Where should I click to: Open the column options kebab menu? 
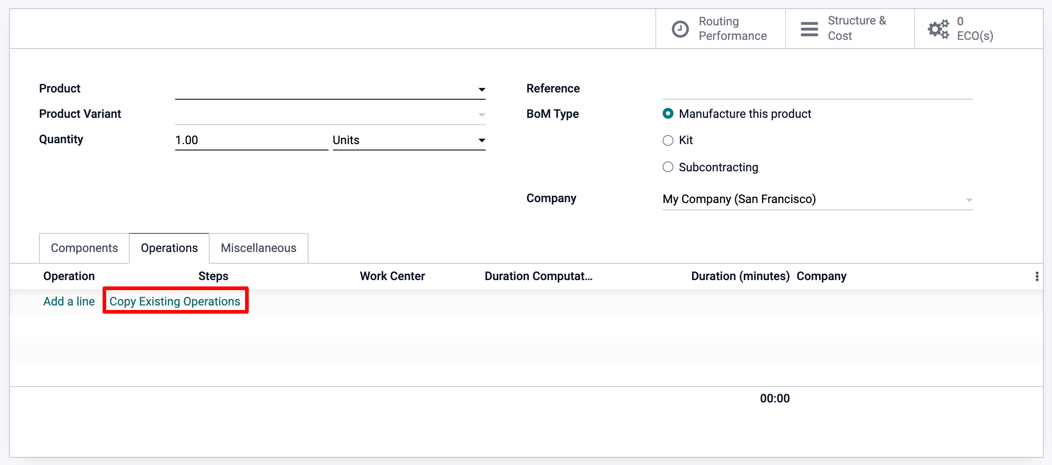1037,276
